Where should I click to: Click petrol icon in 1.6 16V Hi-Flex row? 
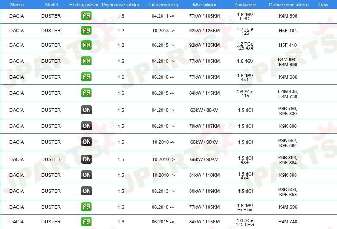tap(86, 207)
